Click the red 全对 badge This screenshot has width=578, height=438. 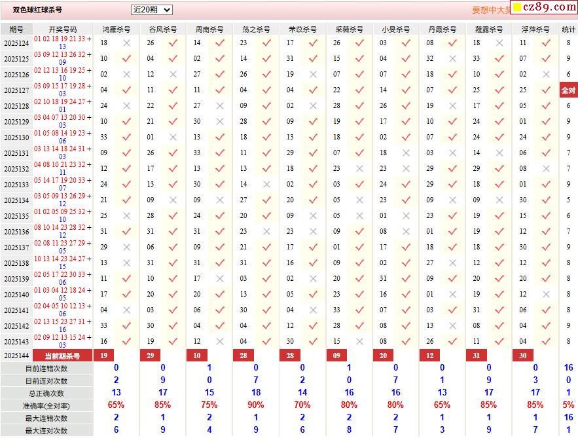point(568,90)
